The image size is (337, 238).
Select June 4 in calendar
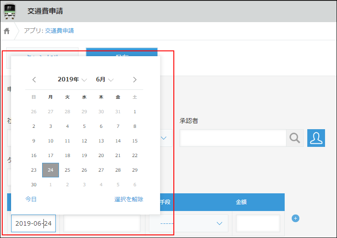pyautogui.click(x=67, y=126)
